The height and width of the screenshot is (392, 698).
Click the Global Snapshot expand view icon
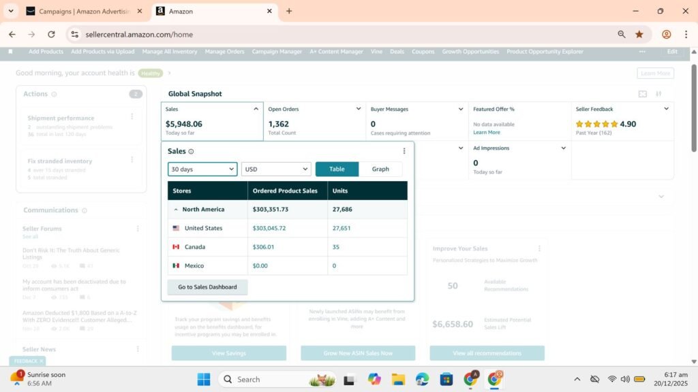[x=642, y=94]
